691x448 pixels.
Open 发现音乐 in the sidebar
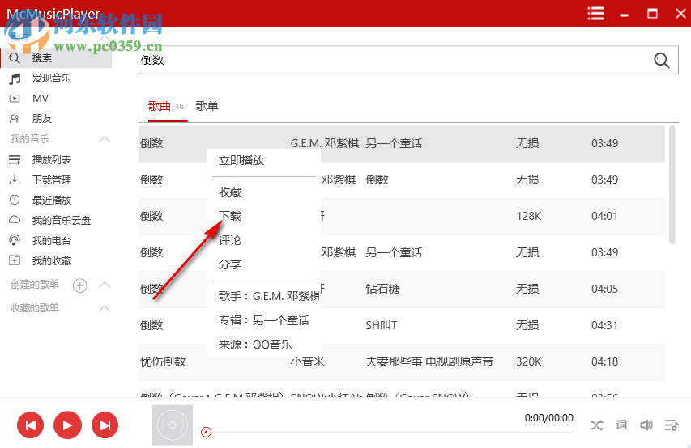click(x=52, y=78)
